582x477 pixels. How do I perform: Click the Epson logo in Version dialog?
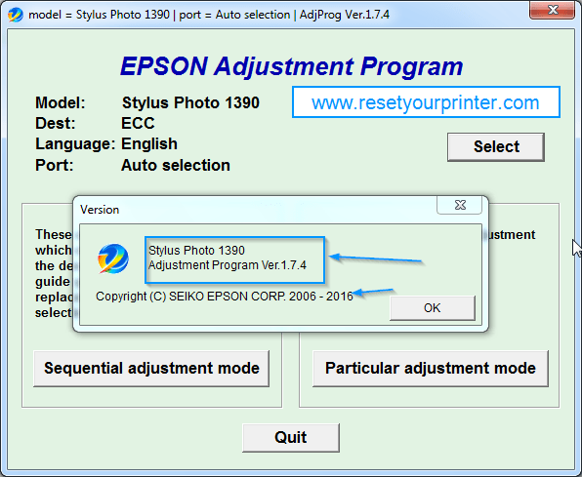(113, 258)
